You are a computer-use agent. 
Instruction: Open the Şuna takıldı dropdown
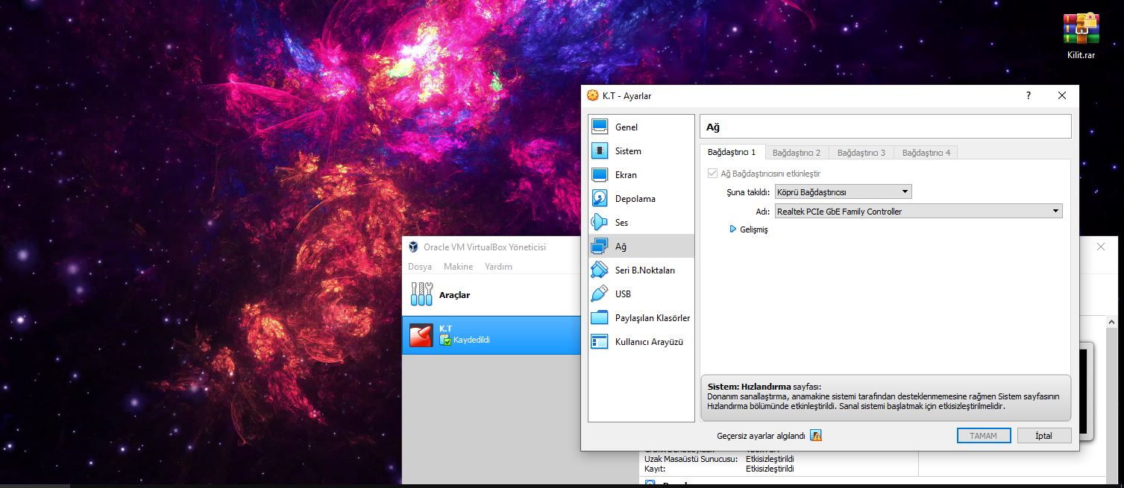pyautogui.click(x=844, y=192)
